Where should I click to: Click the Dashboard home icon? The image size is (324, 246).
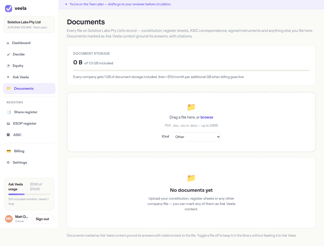[8, 43]
